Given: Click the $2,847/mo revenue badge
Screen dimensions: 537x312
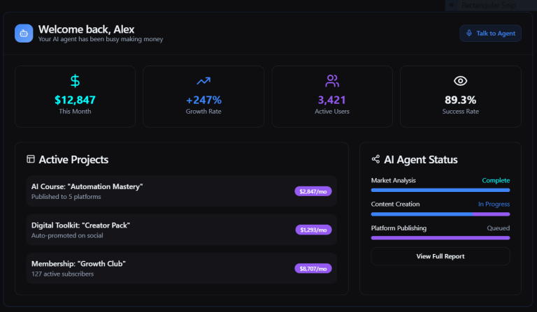Looking at the screenshot, I should (313, 191).
